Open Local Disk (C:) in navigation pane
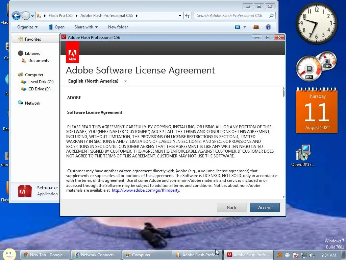The height and width of the screenshot is (260, 346). [41, 82]
